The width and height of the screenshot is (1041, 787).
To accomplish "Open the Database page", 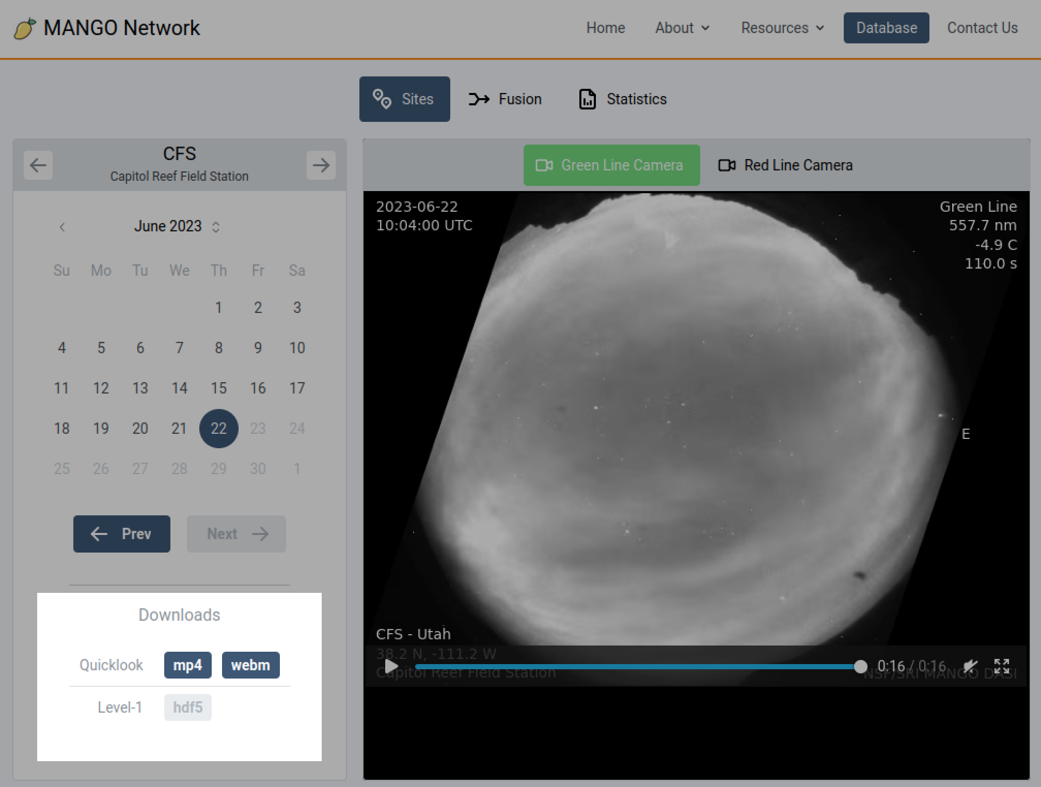I will [x=887, y=28].
